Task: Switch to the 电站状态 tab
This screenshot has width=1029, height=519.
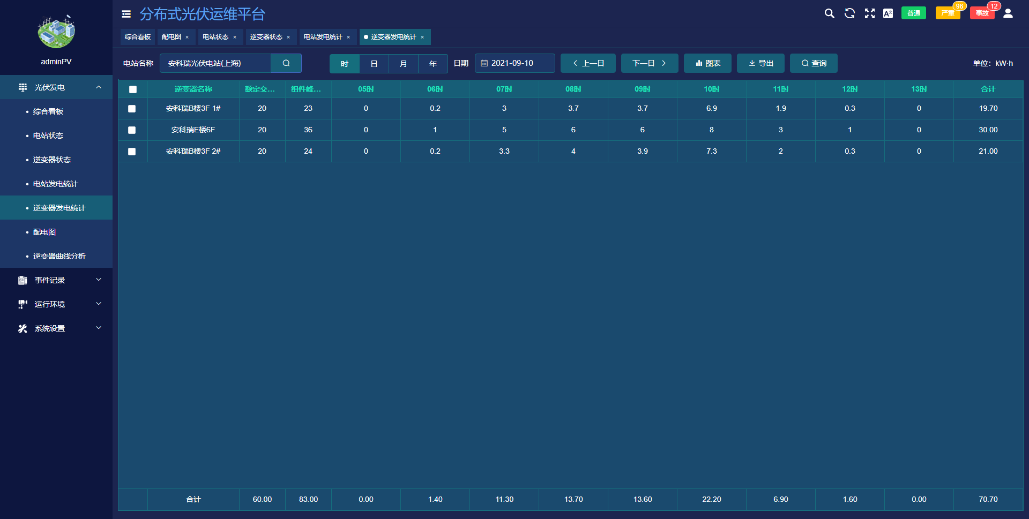Action: coord(215,37)
